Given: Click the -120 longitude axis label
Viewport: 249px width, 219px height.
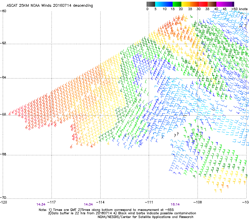Looking at the screenshot, I should (3, 202).
